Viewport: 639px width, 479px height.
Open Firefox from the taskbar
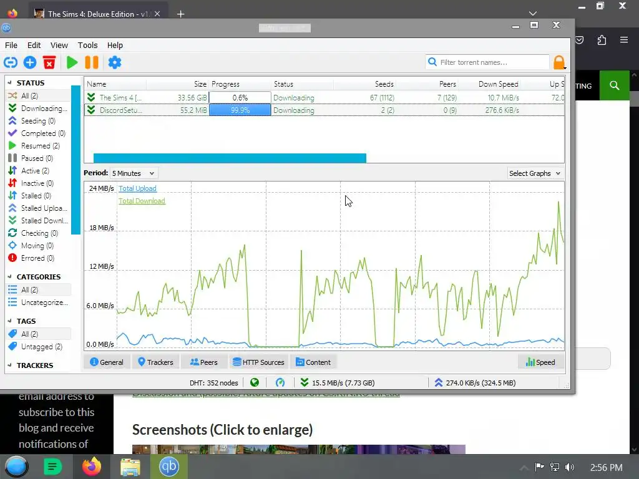click(x=92, y=467)
